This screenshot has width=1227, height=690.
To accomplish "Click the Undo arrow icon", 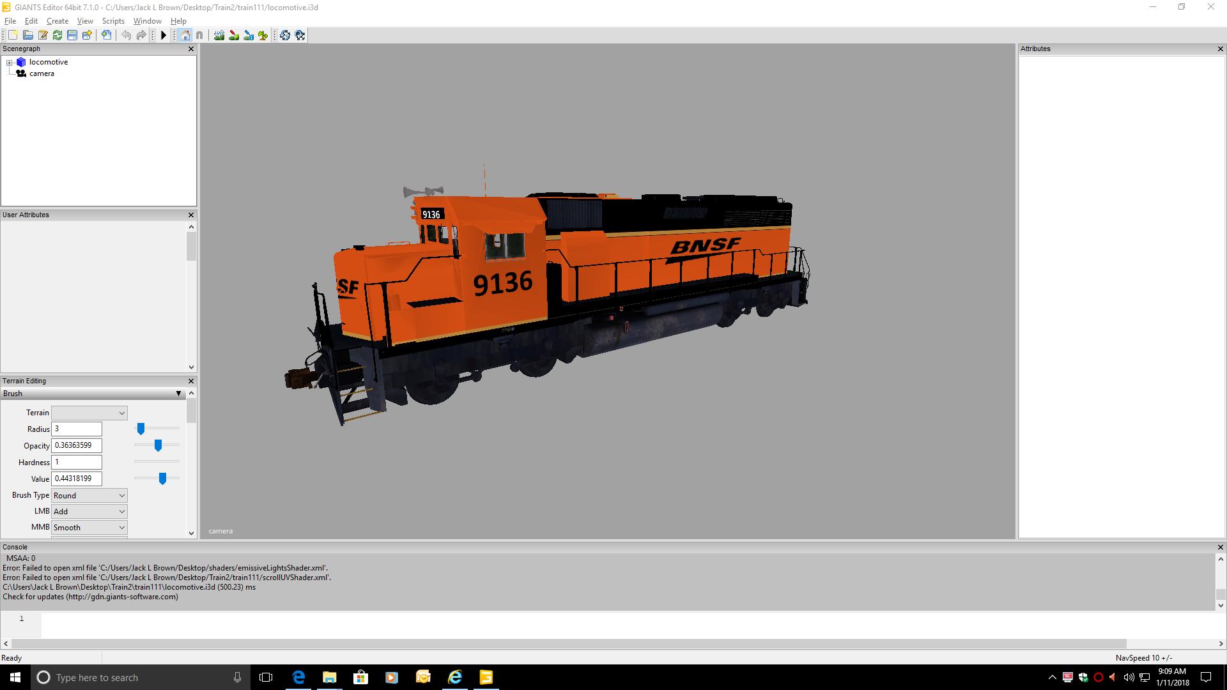I will (126, 35).
